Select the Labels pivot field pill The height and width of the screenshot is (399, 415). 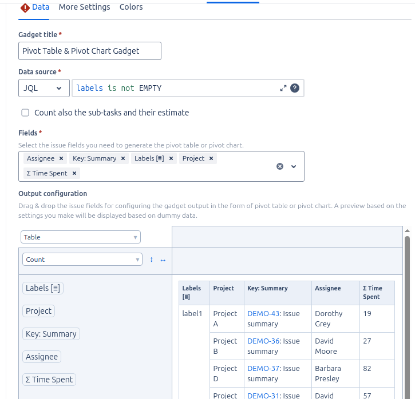tap(43, 288)
